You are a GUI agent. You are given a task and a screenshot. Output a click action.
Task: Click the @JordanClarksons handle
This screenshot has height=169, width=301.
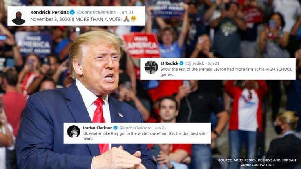click(x=135, y=128)
